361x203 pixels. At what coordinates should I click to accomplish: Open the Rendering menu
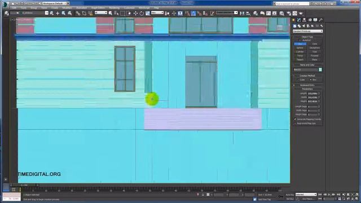(x=114, y=8)
